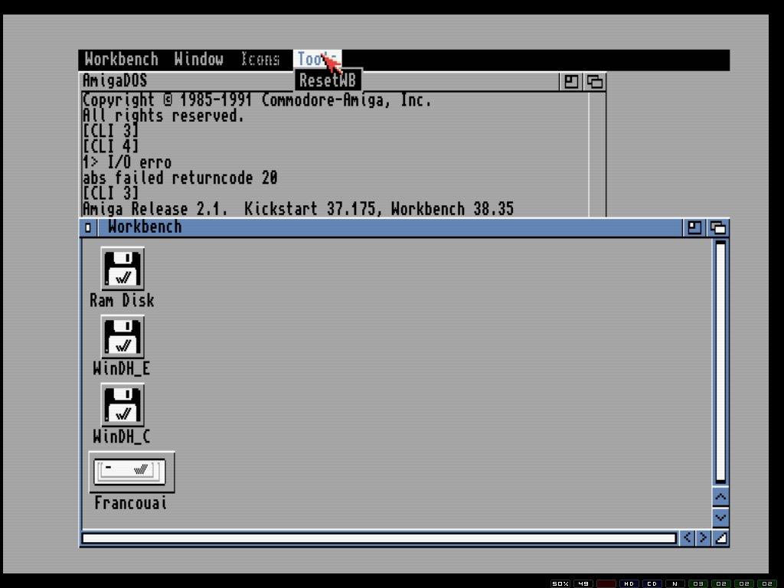Click the CD indicator in emulator status bar
The image size is (784, 588).
[652, 583]
